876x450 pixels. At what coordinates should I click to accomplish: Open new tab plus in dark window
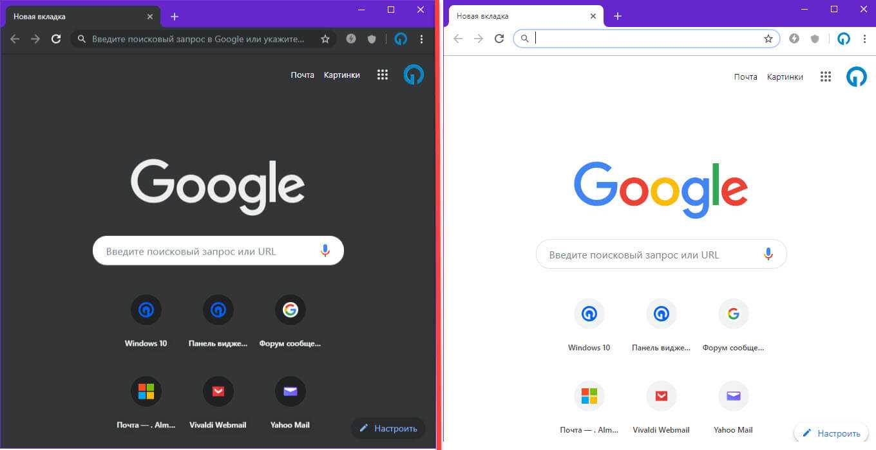174,17
